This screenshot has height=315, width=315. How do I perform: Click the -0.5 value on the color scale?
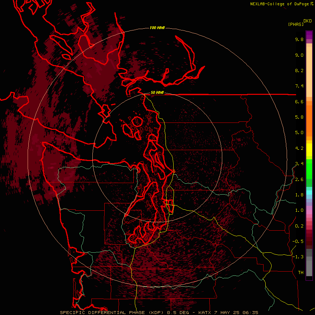pos(298,241)
